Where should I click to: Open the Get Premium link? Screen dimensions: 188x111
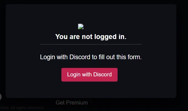(x=72, y=103)
